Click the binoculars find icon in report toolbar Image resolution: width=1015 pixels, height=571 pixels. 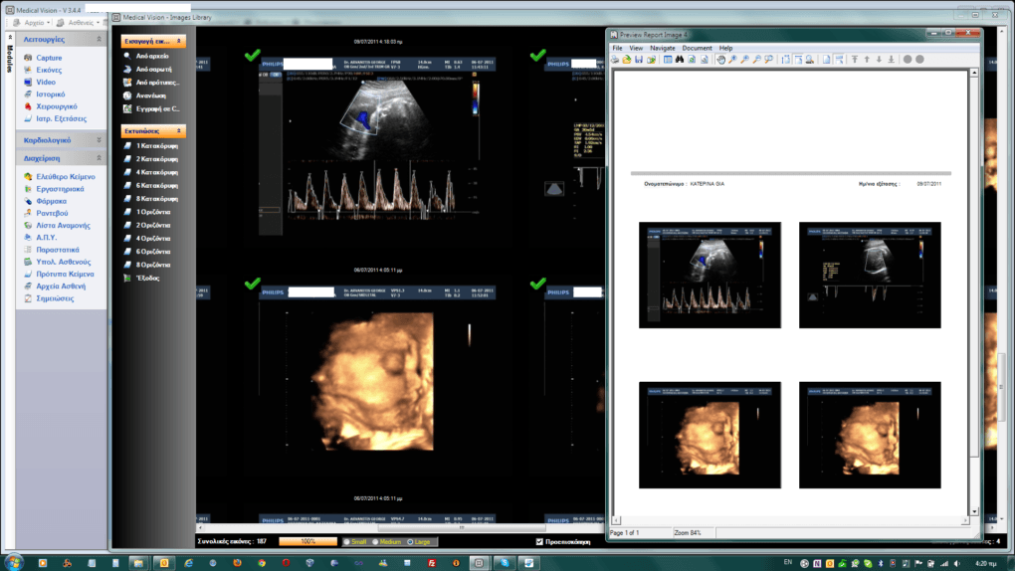(x=680, y=60)
